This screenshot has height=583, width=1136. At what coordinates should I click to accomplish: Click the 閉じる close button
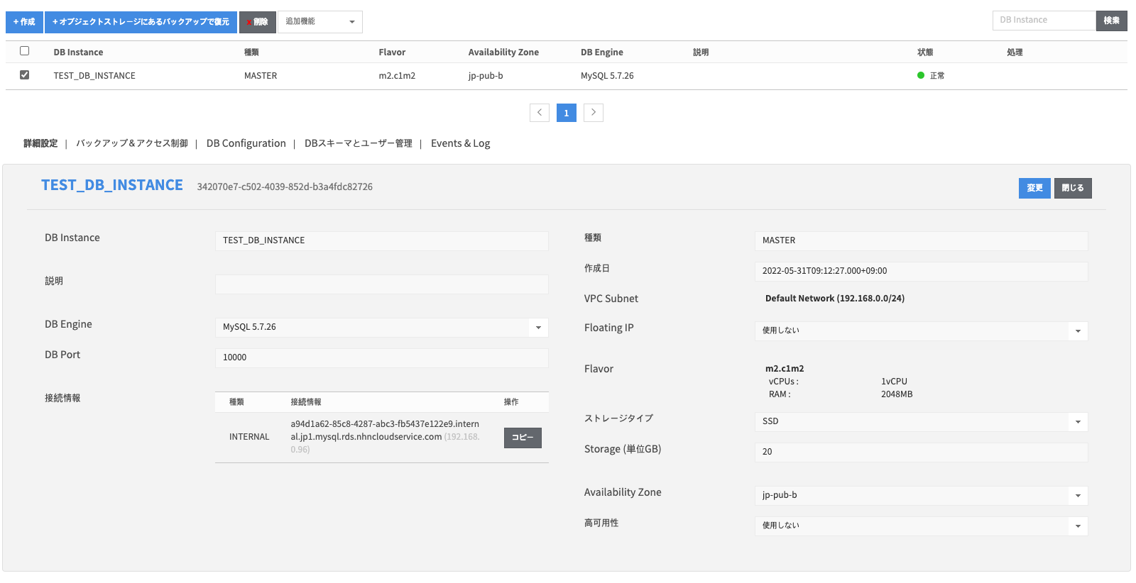1073,188
